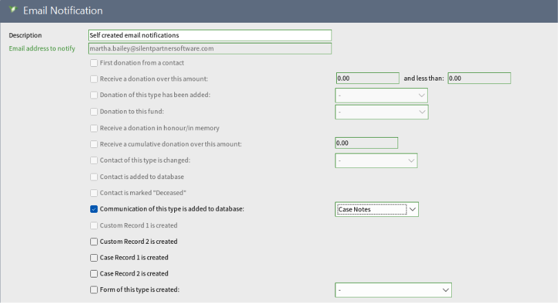Viewport: 558px width, 303px height.
Task: Enable Receive a donation in honour/in memory
Action: 94,128
